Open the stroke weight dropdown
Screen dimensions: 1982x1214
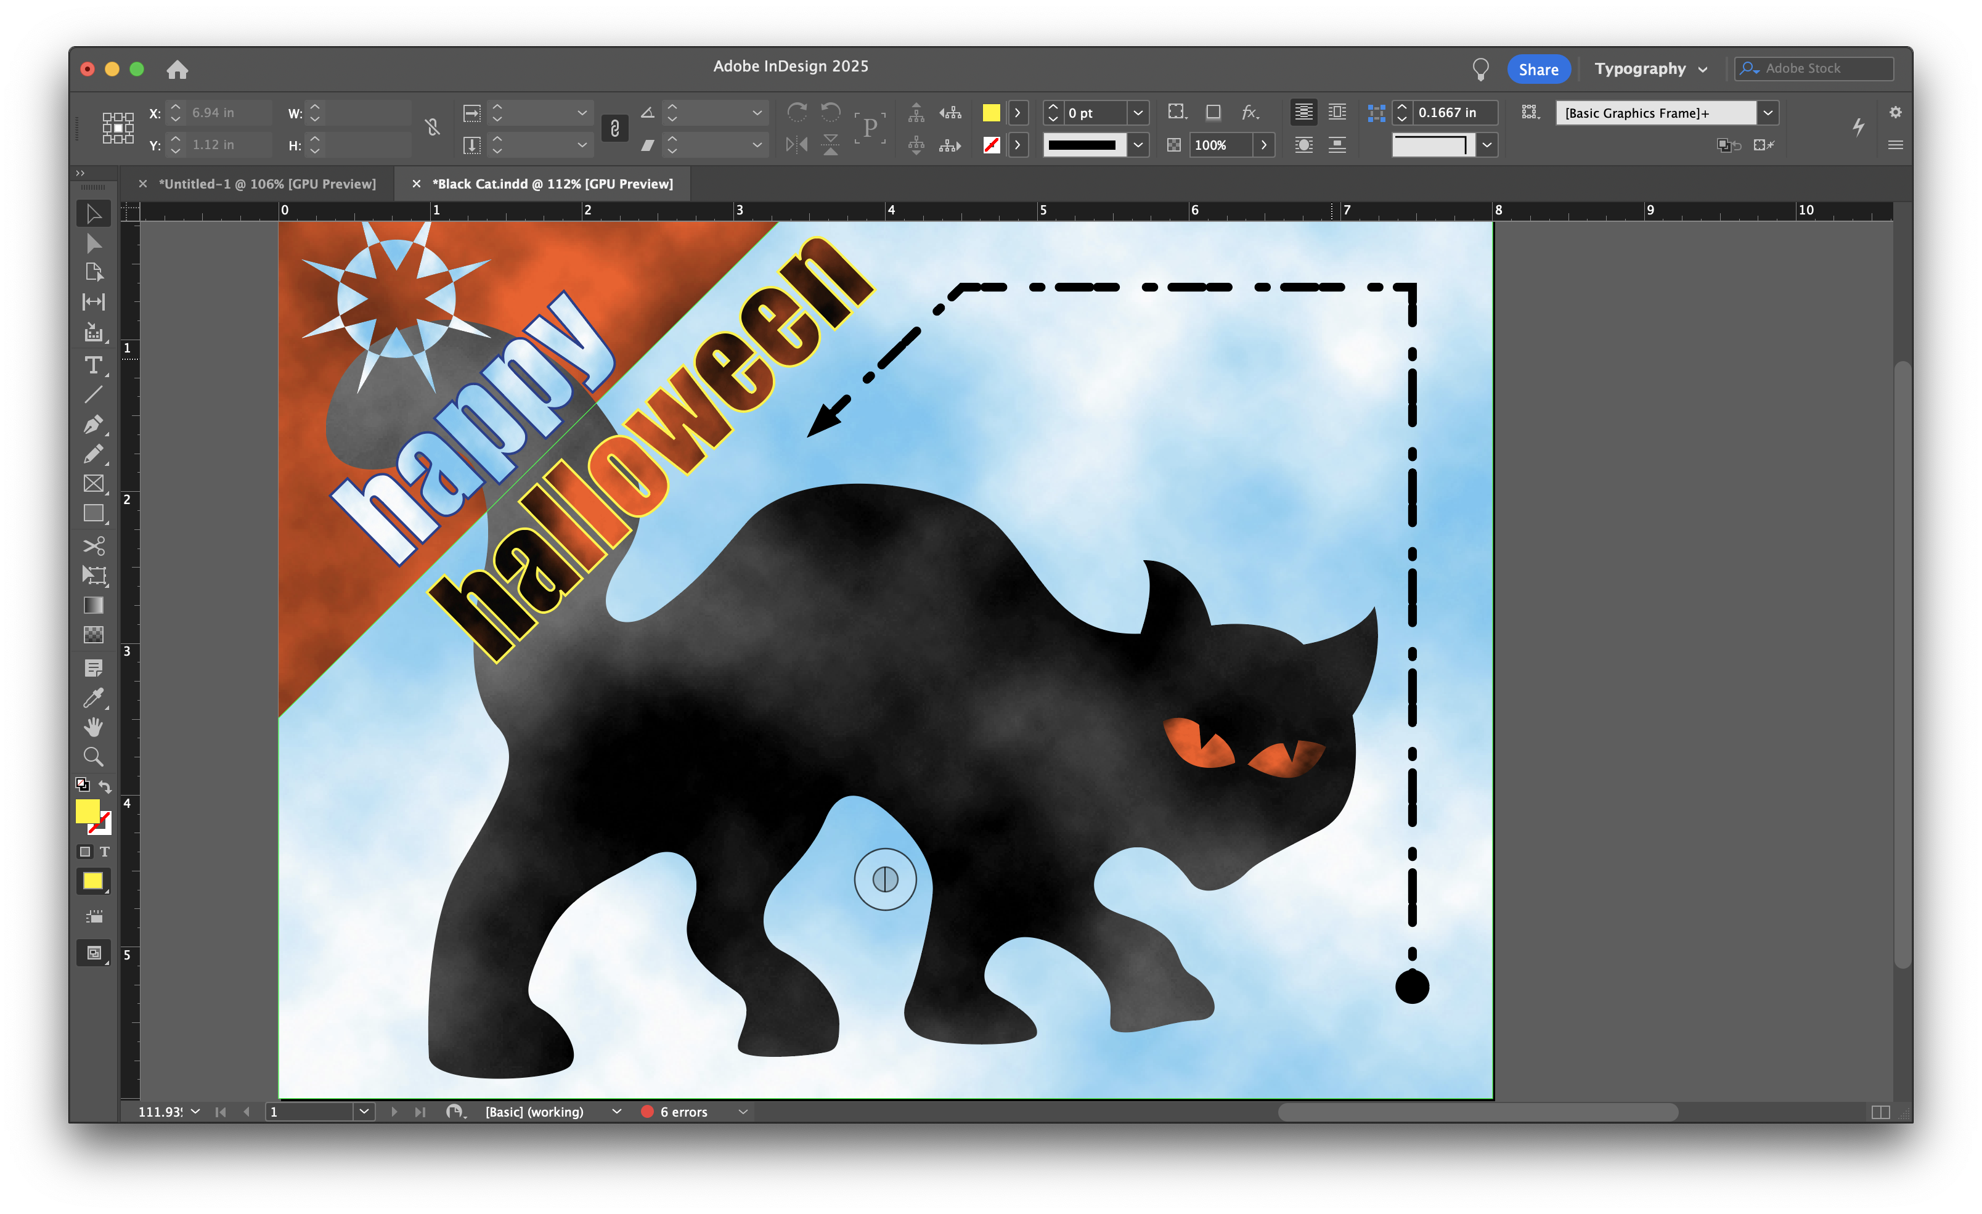(1138, 113)
